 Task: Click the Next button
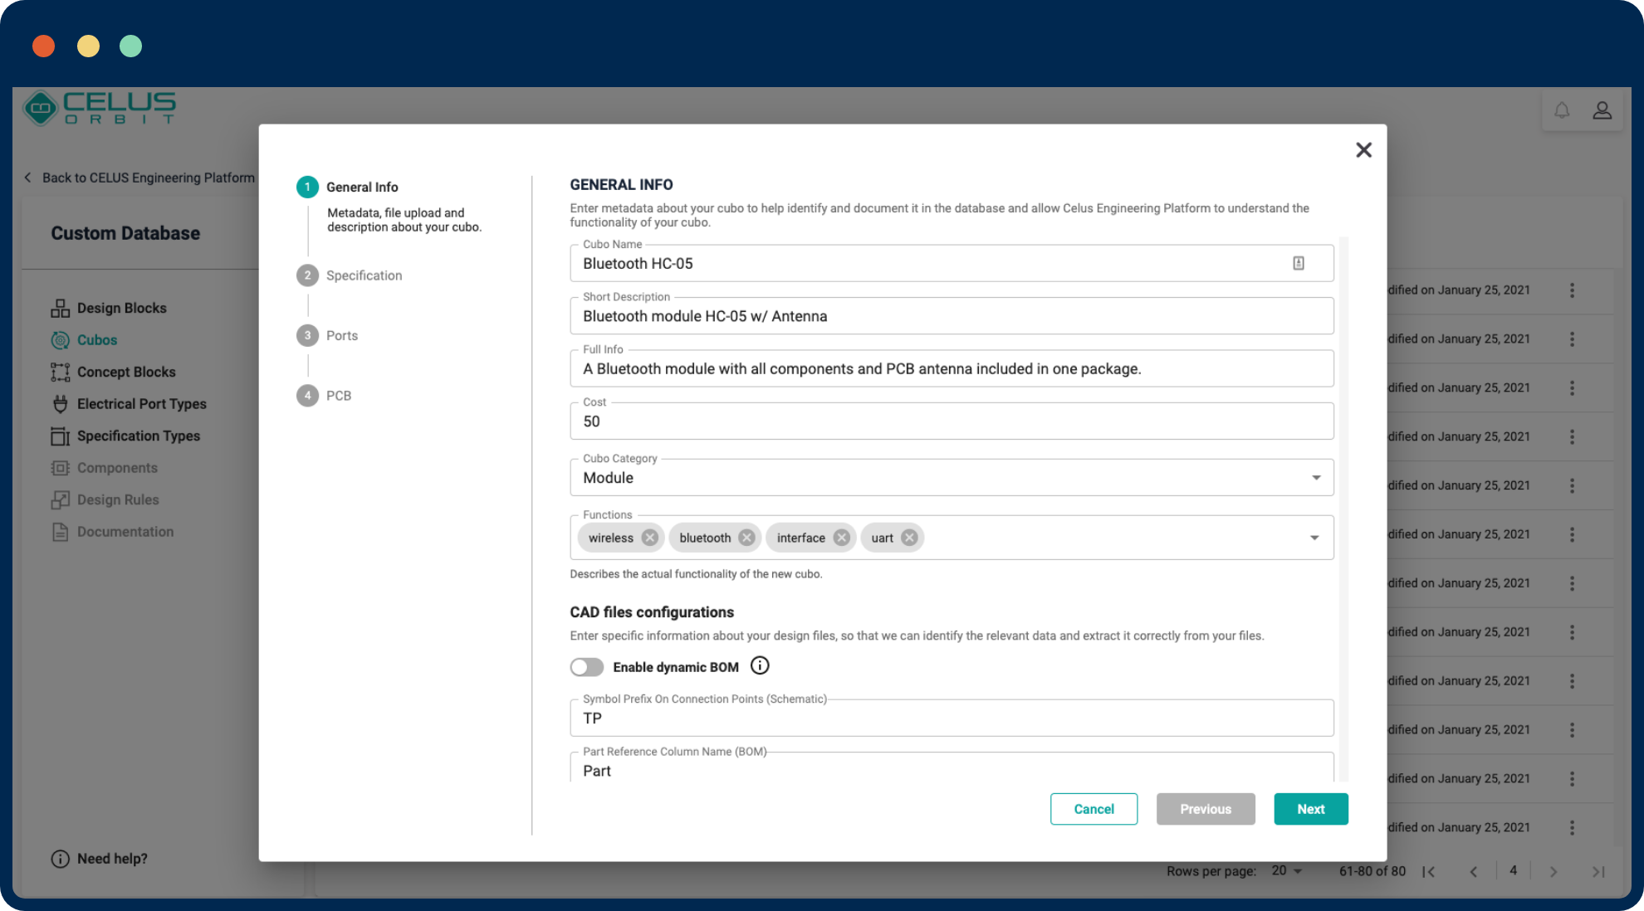(x=1311, y=809)
